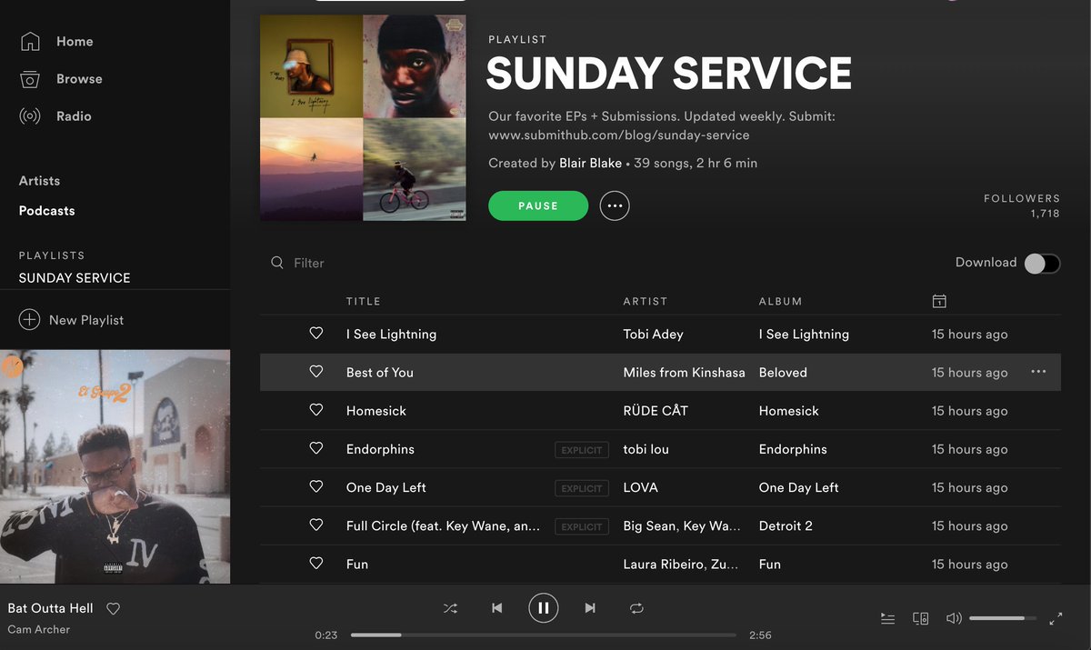Open the I See Lightning album
Image resolution: width=1091 pixels, height=650 pixels.
(x=804, y=334)
